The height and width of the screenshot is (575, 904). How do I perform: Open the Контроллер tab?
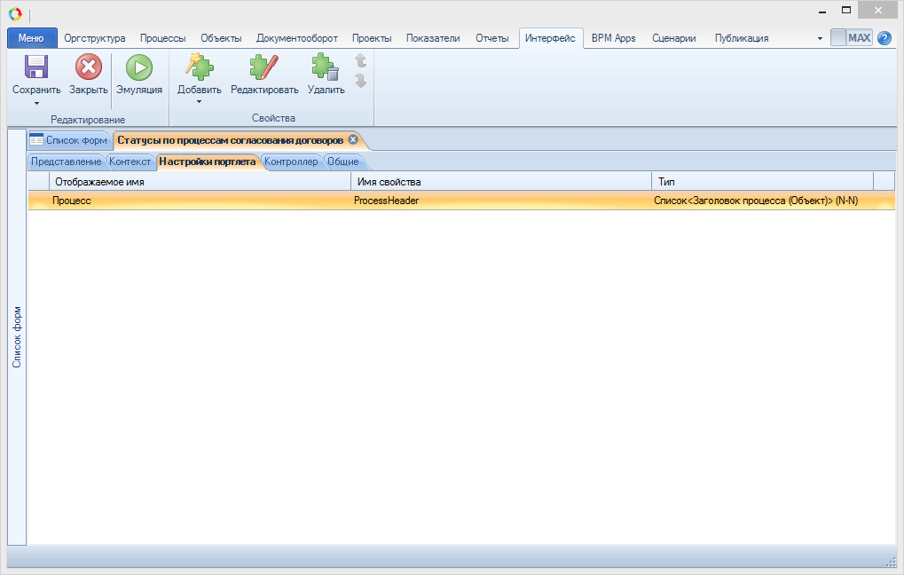pos(291,161)
